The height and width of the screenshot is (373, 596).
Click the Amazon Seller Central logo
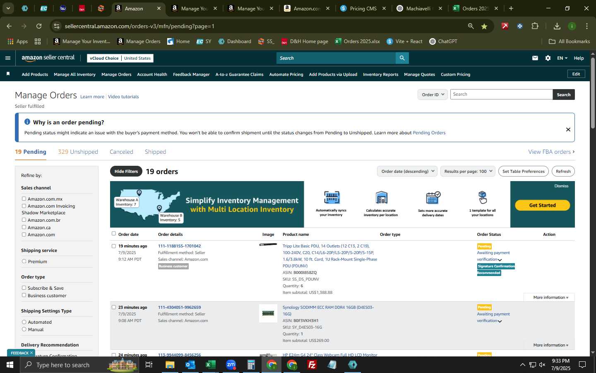[48, 58]
